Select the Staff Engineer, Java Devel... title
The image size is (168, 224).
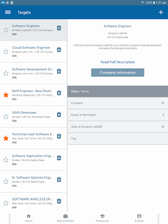pos(33,91)
